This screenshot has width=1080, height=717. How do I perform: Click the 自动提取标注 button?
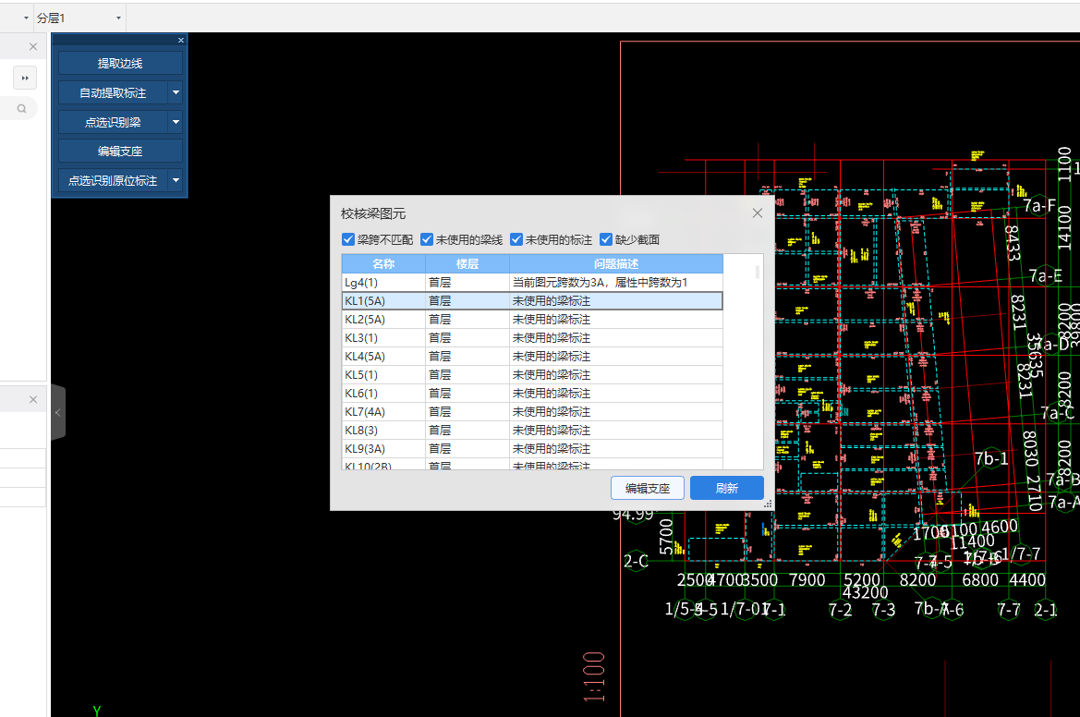tap(113, 93)
